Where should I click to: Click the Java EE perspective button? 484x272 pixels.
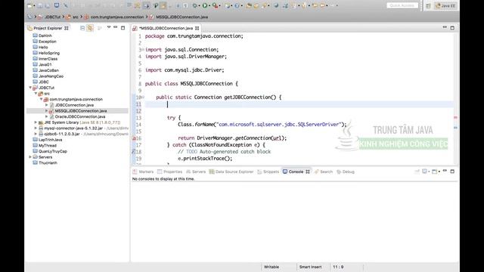pyautogui.click(x=445, y=6)
